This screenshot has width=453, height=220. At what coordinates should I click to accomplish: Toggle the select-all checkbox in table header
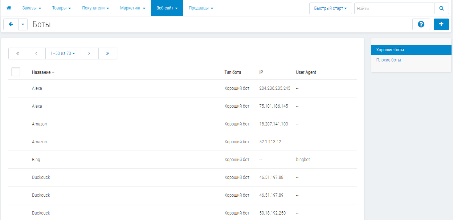pos(16,72)
